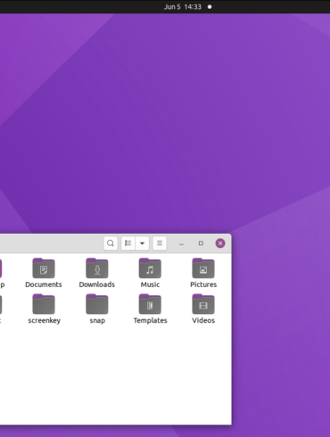330x437 pixels.
Task: Select the Music folder icon
Action: pyautogui.click(x=150, y=268)
